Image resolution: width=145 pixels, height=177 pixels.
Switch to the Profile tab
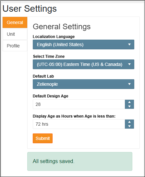point(15,46)
